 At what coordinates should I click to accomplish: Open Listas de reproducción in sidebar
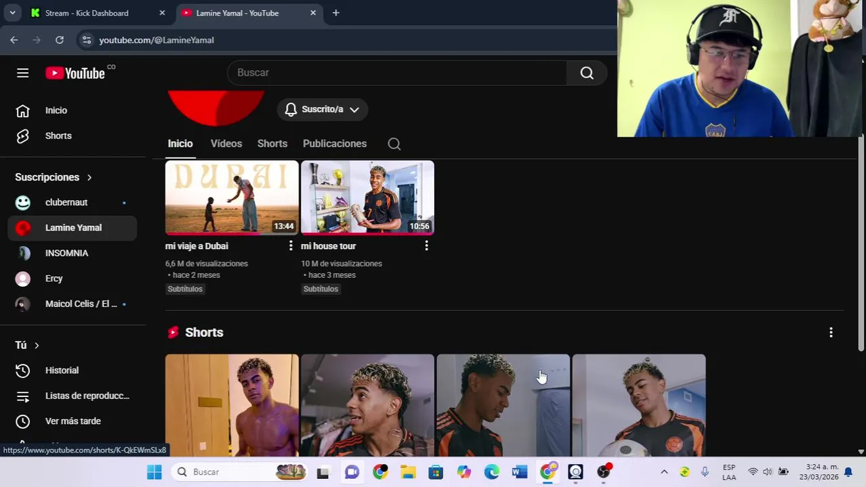coord(73,396)
